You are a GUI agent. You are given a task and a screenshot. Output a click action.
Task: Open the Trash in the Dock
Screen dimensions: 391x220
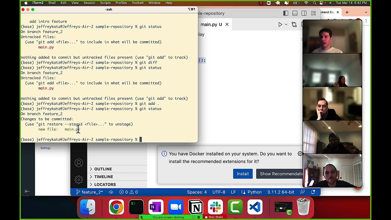pyautogui.click(x=303, y=207)
